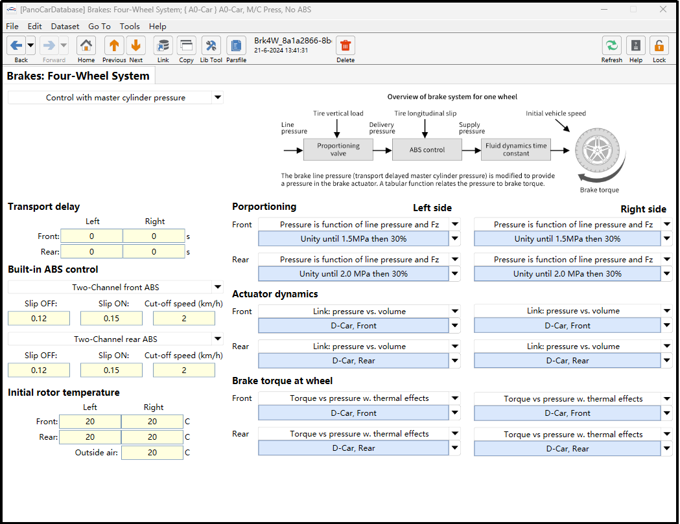Image resolution: width=680 pixels, height=524 pixels.
Task: Click the Link database icon
Action: click(163, 45)
